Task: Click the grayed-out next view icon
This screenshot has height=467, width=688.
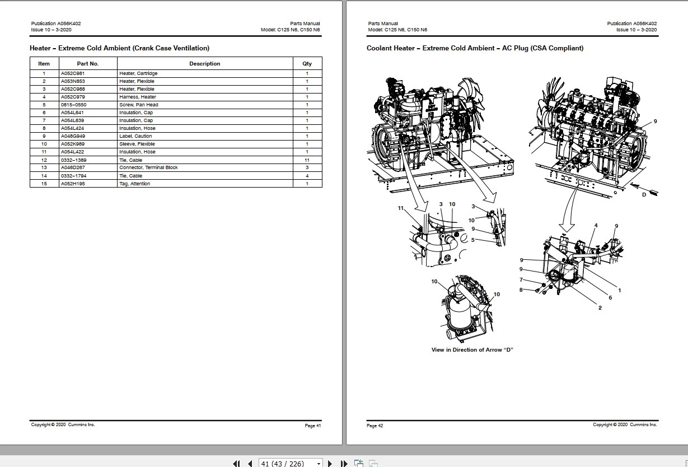Action: [373, 463]
